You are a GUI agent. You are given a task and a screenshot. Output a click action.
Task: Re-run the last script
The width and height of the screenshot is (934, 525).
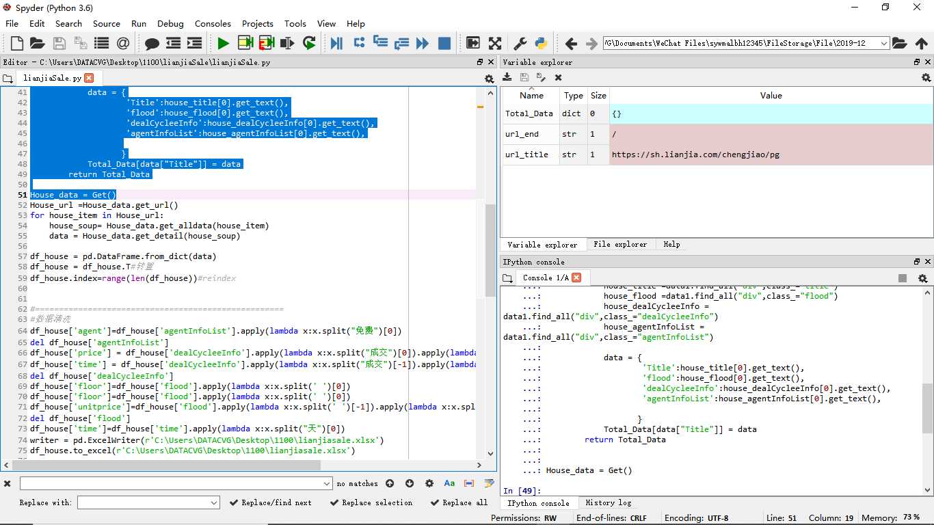(309, 43)
